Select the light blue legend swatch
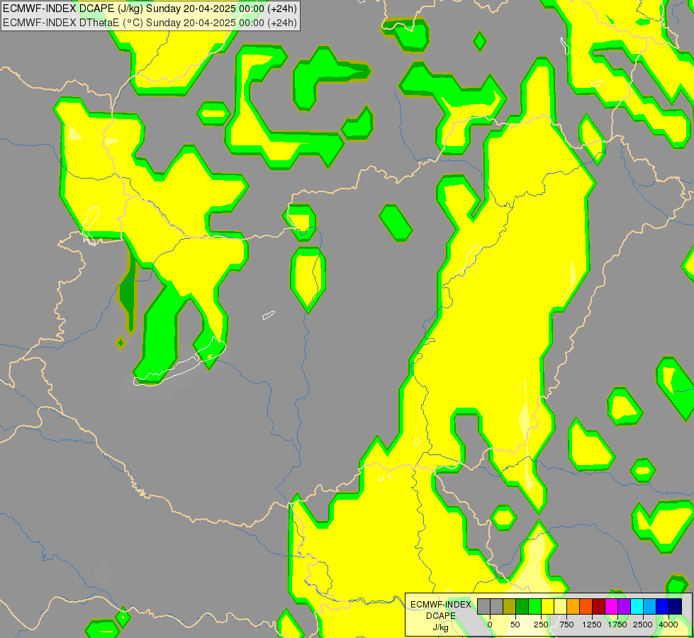This screenshot has width=694, height=638. (650, 606)
